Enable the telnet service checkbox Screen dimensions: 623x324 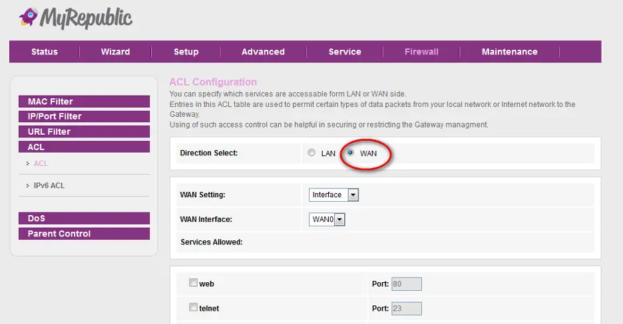[x=193, y=307]
